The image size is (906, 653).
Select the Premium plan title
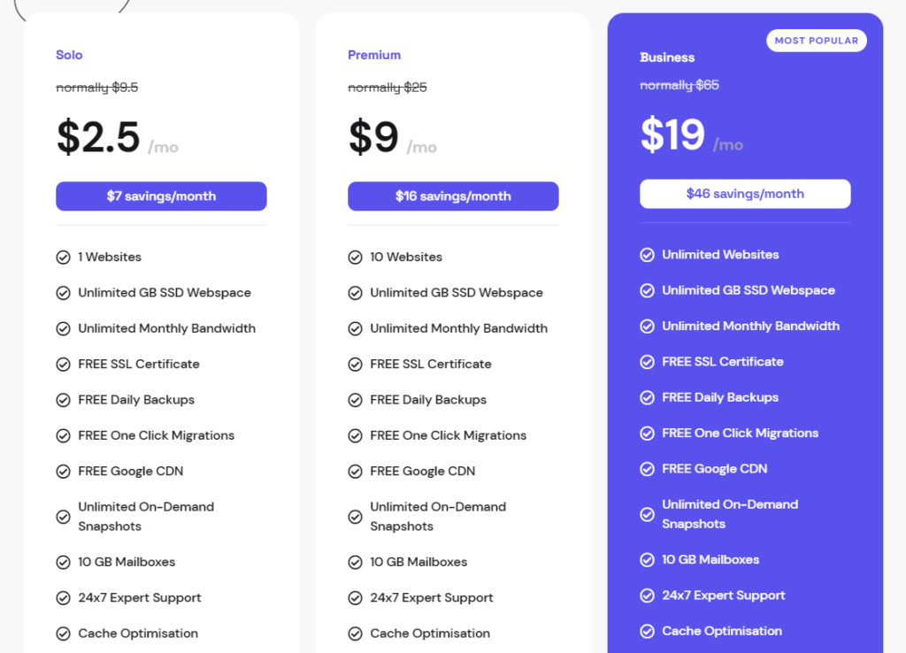pyautogui.click(x=374, y=55)
